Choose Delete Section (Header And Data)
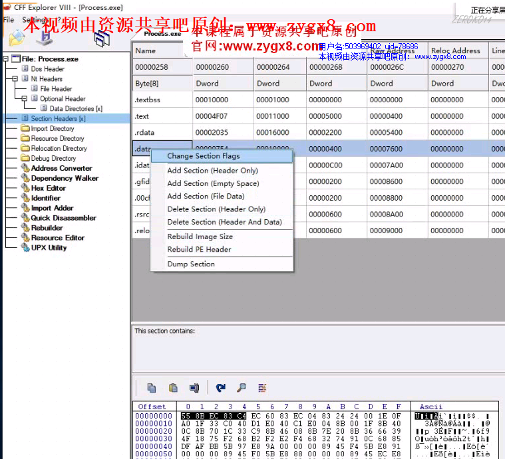505x459 pixels. pos(222,222)
